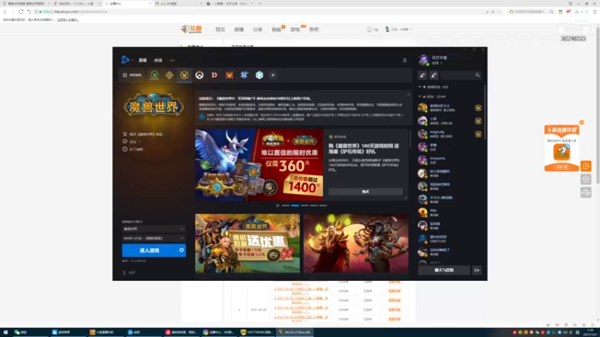Click the blue 进入游戏 play button
This screenshot has height=337, width=600.
[149, 250]
